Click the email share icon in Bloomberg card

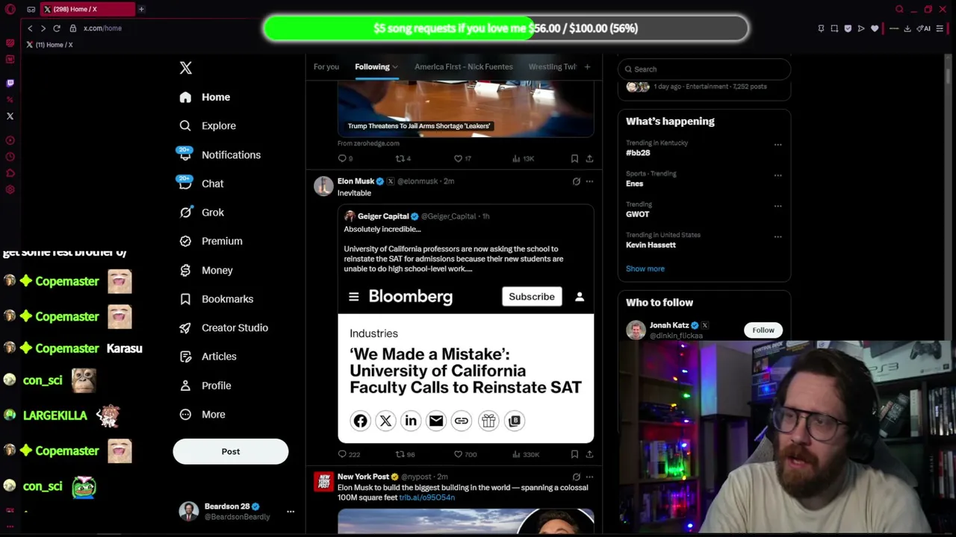pyautogui.click(x=436, y=421)
